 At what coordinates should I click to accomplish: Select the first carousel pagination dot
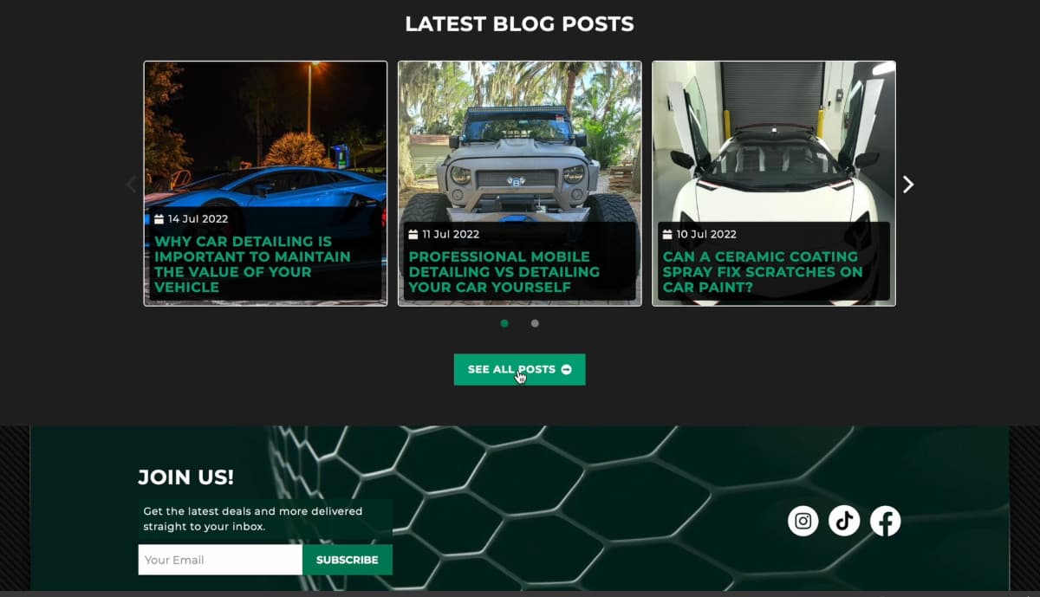504,323
